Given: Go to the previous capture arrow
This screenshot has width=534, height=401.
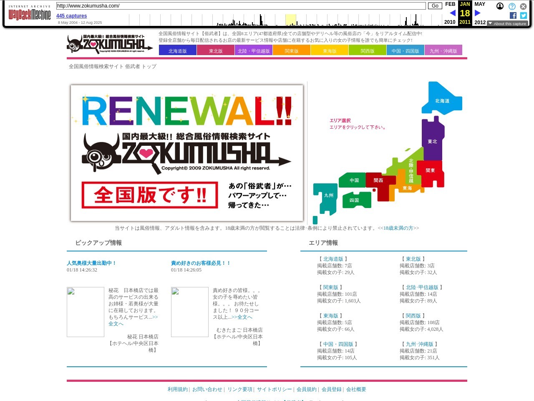Looking at the screenshot, I should [452, 13].
